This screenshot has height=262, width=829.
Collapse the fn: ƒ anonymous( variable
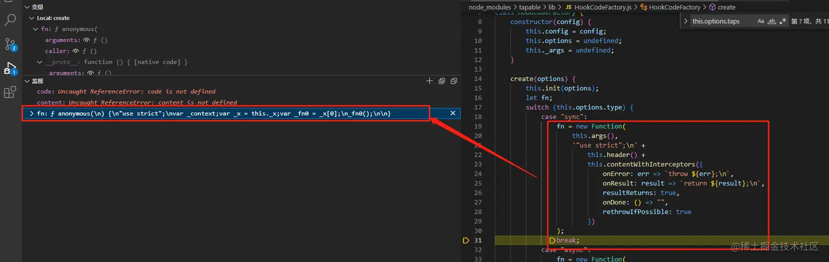(x=36, y=29)
